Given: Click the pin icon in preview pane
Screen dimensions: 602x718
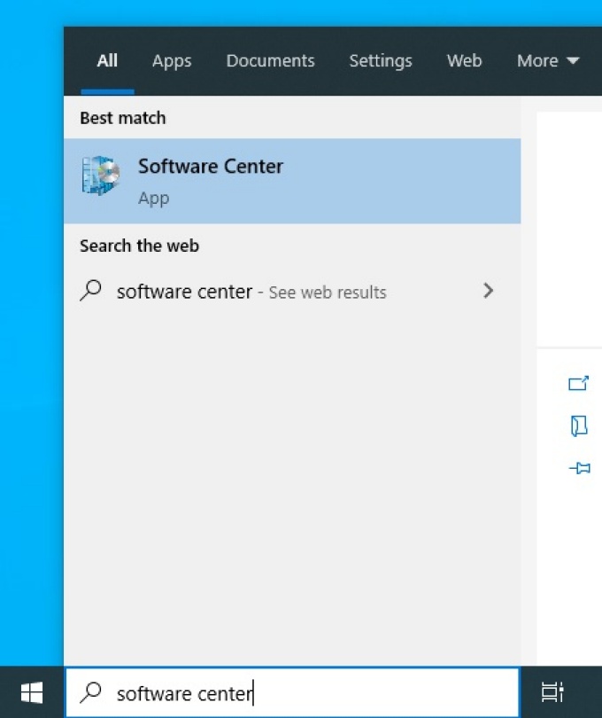Looking at the screenshot, I should pyautogui.click(x=580, y=468).
